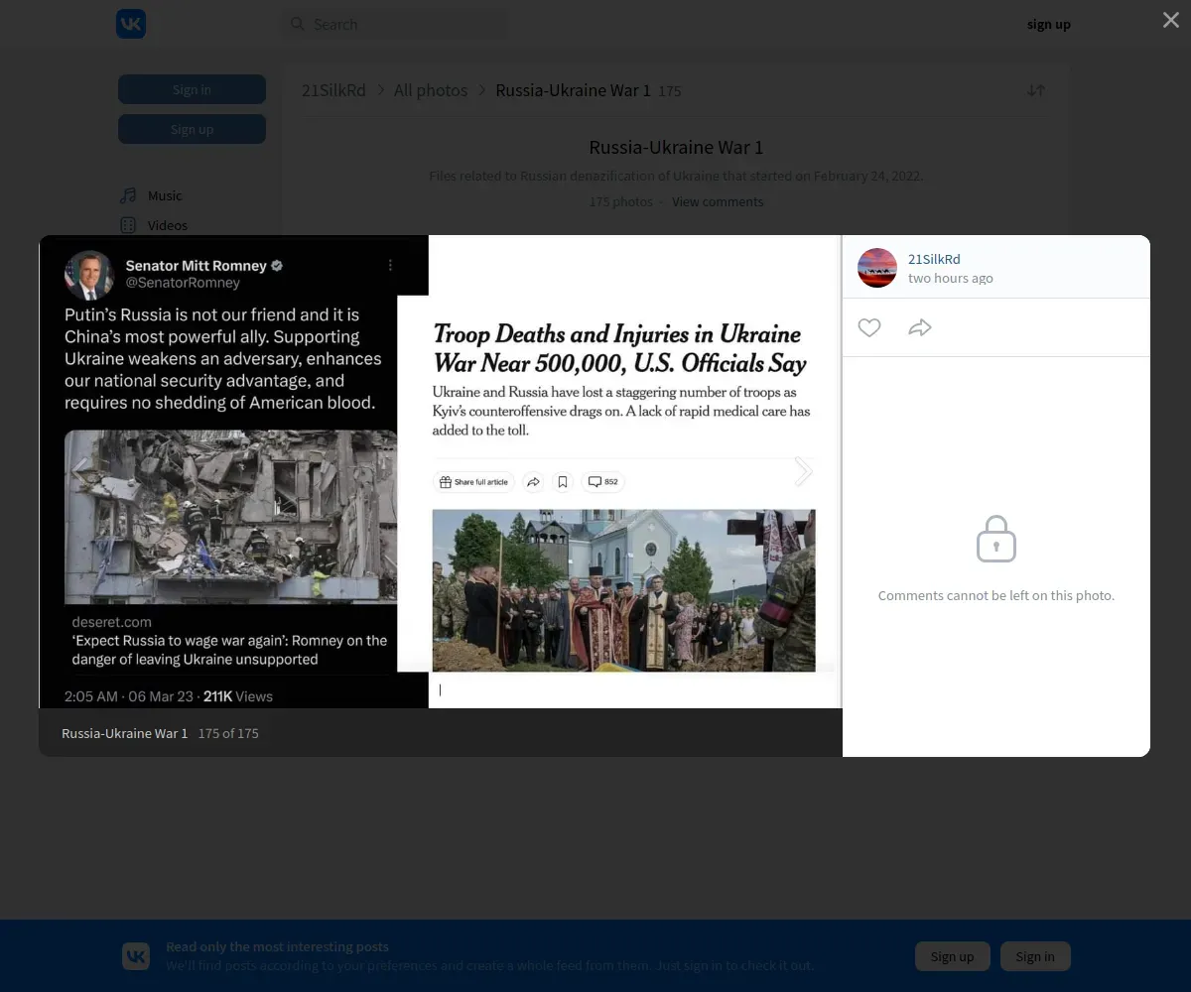Click the breadcrumb chevron after All photos

point(482,90)
